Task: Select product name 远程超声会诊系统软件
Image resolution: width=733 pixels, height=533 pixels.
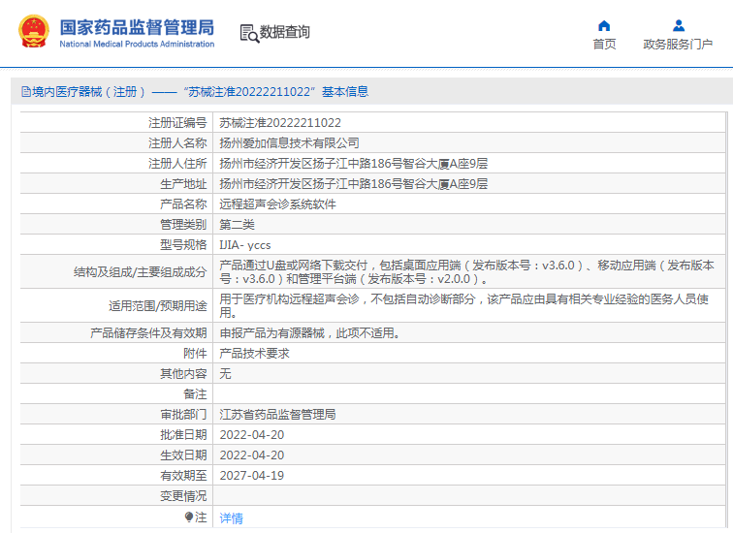Action: click(277, 204)
